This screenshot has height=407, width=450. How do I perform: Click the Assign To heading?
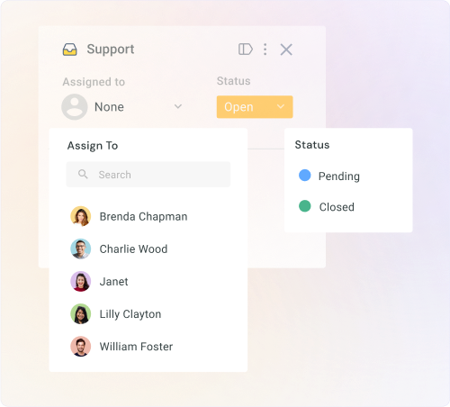tap(93, 146)
